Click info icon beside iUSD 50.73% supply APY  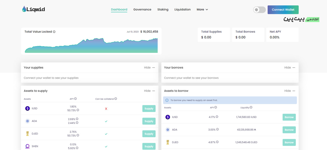pyautogui.click(x=78, y=110)
